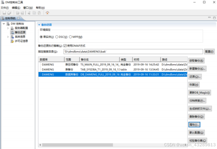The image size is (217, 149).
Task: Click the 属性 button
Action: point(194,125)
